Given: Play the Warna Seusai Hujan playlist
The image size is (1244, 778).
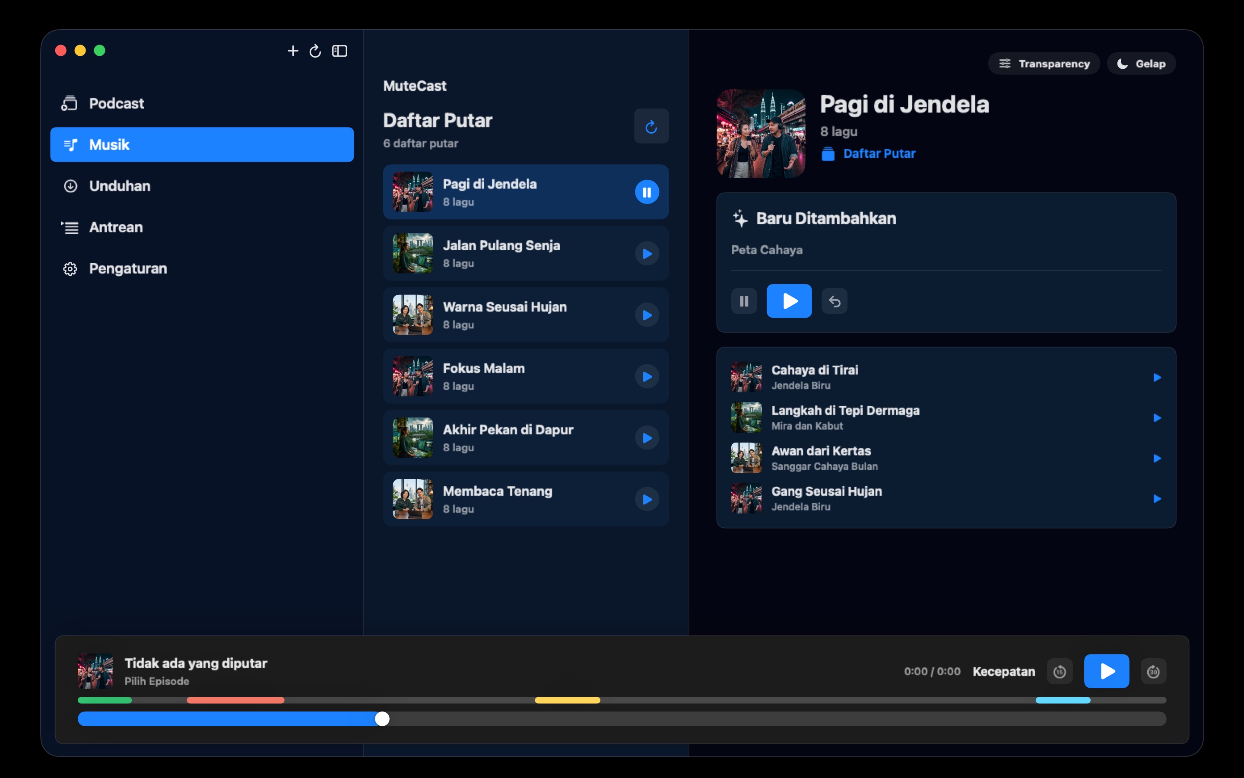Looking at the screenshot, I should (647, 315).
